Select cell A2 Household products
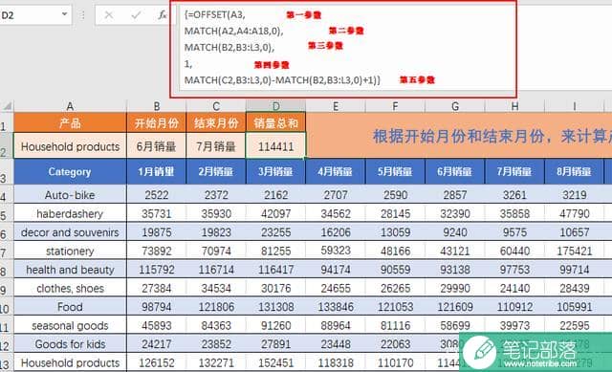This screenshot has width=612, height=372. (70, 146)
